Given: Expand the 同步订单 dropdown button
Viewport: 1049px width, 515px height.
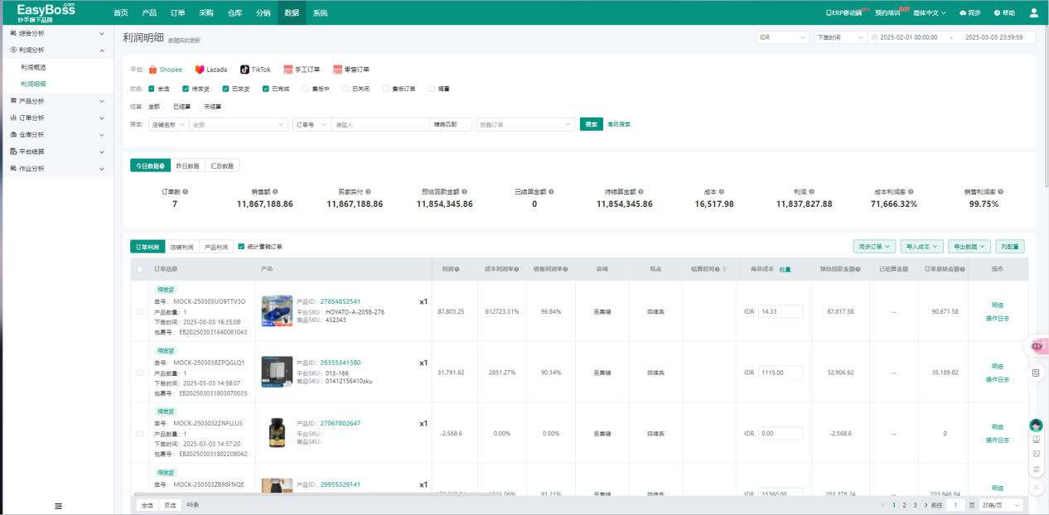Looking at the screenshot, I should pyautogui.click(x=874, y=246).
